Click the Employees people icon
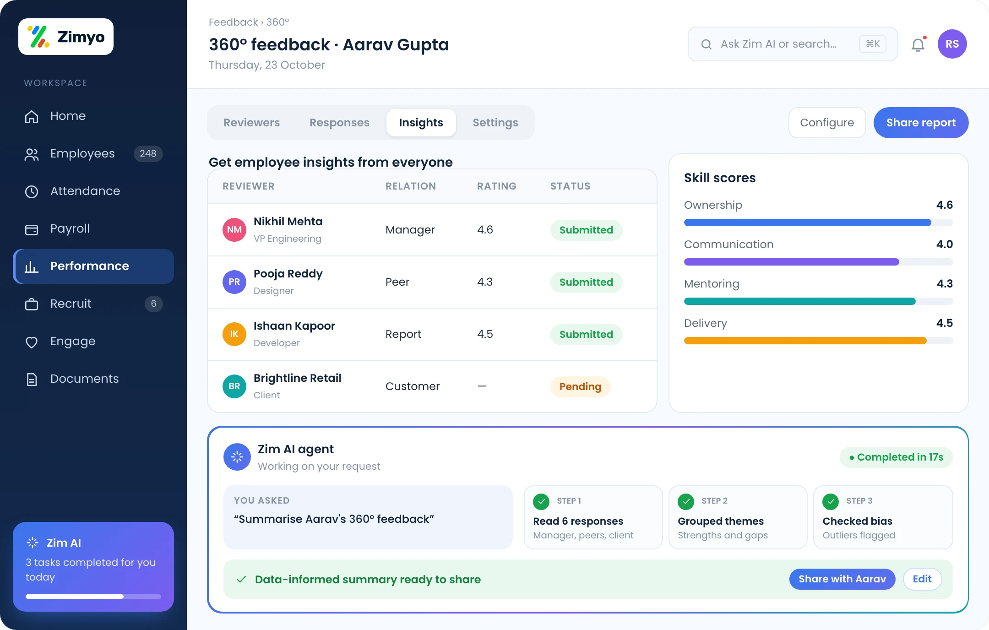 click(x=32, y=154)
